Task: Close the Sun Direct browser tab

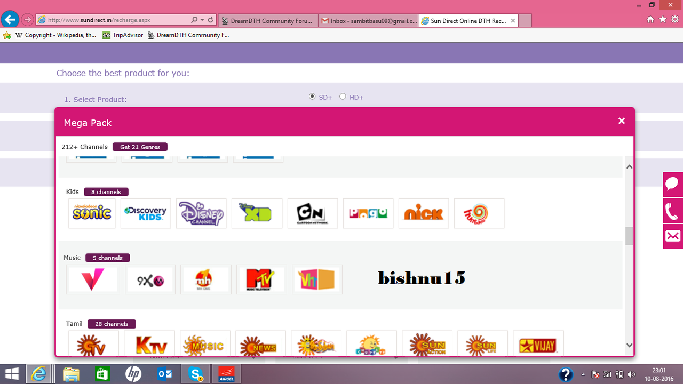Action: pyautogui.click(x=513, y=21)
